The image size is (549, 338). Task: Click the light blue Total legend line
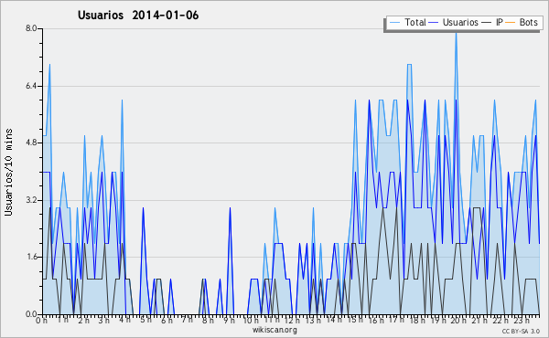[395, 23]
